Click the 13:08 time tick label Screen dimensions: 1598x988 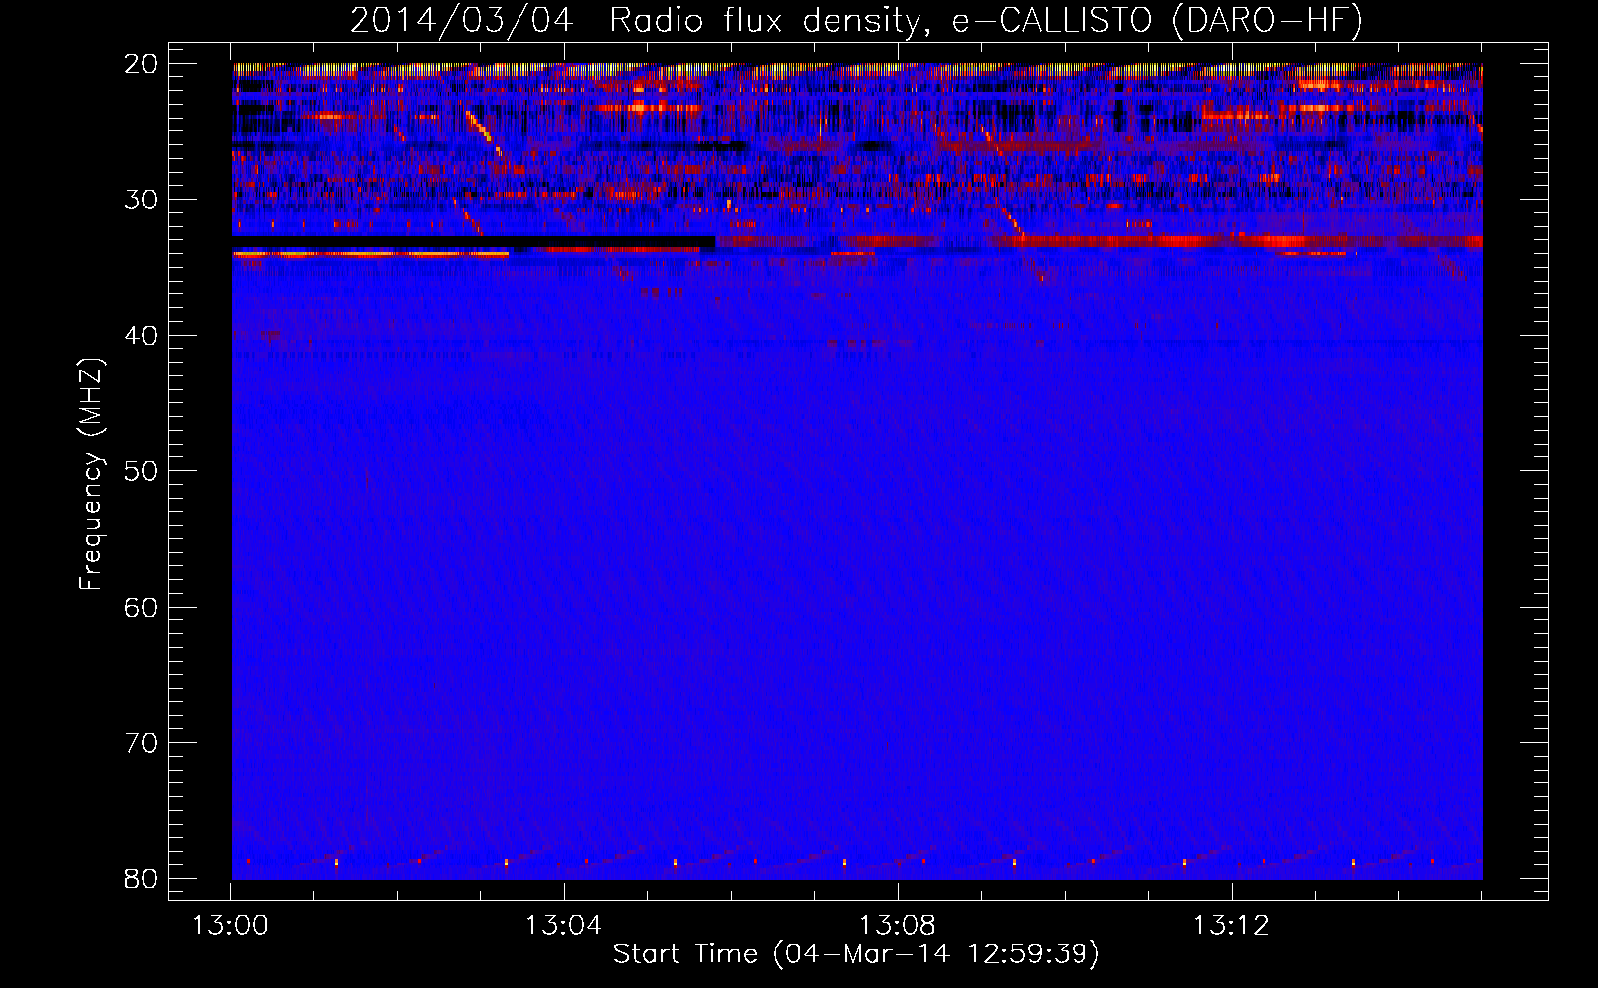[x=898, y=926]
